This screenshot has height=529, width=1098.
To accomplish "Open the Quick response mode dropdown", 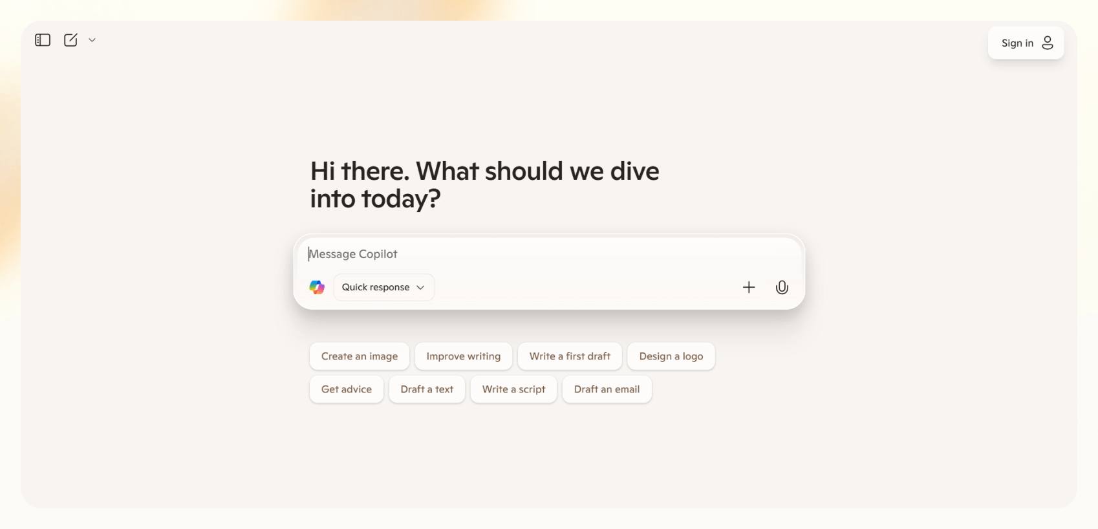I will [383, 287].
